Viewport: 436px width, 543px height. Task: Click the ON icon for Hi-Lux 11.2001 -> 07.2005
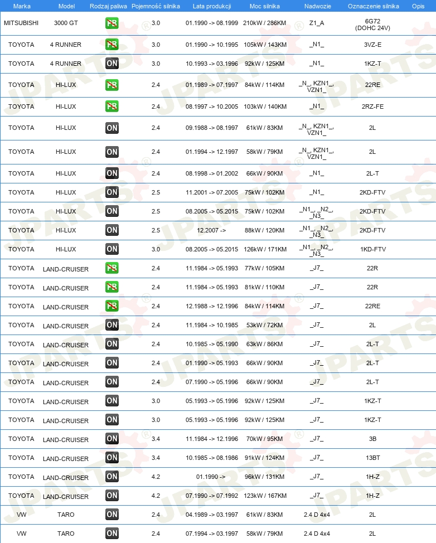coord(112,192)
